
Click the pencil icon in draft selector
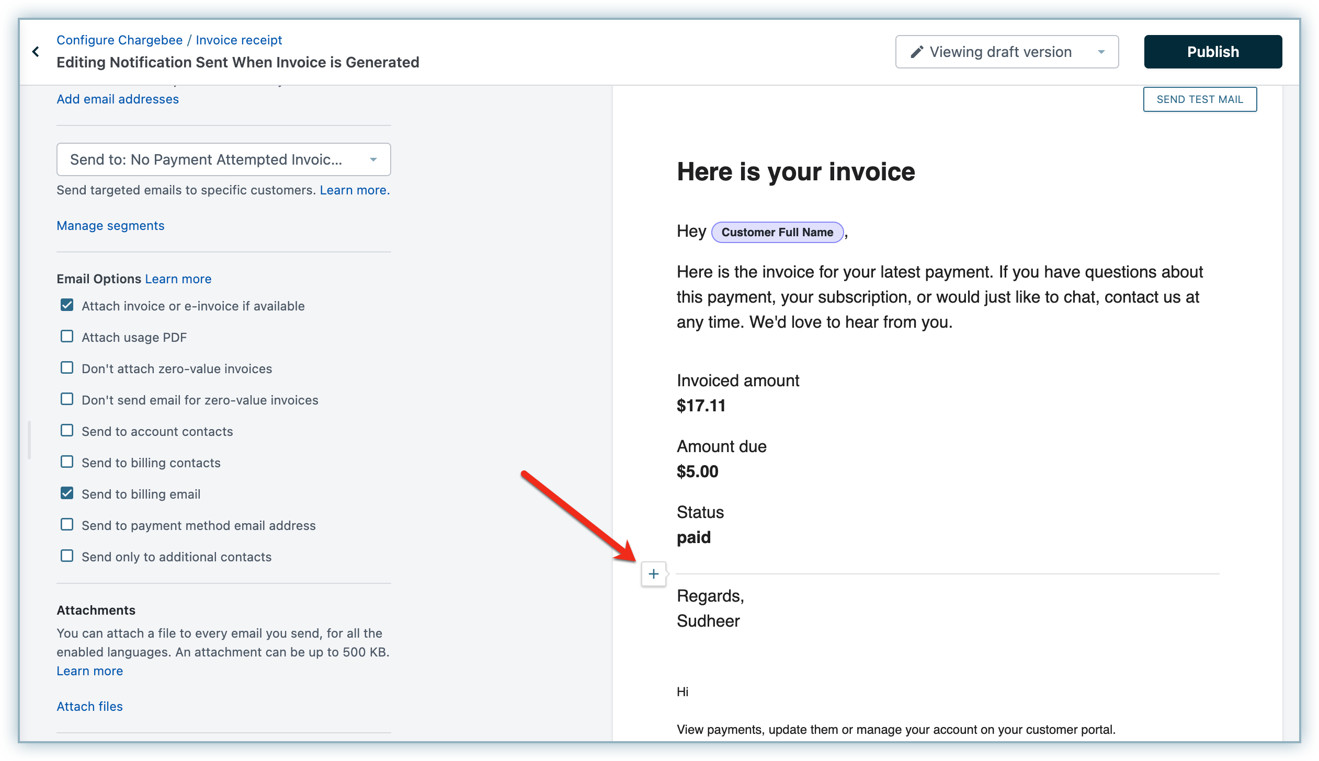coord(916,52)
